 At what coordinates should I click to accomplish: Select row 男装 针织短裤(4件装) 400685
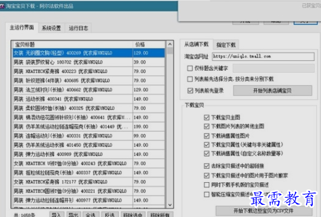[x=89, y=81]
